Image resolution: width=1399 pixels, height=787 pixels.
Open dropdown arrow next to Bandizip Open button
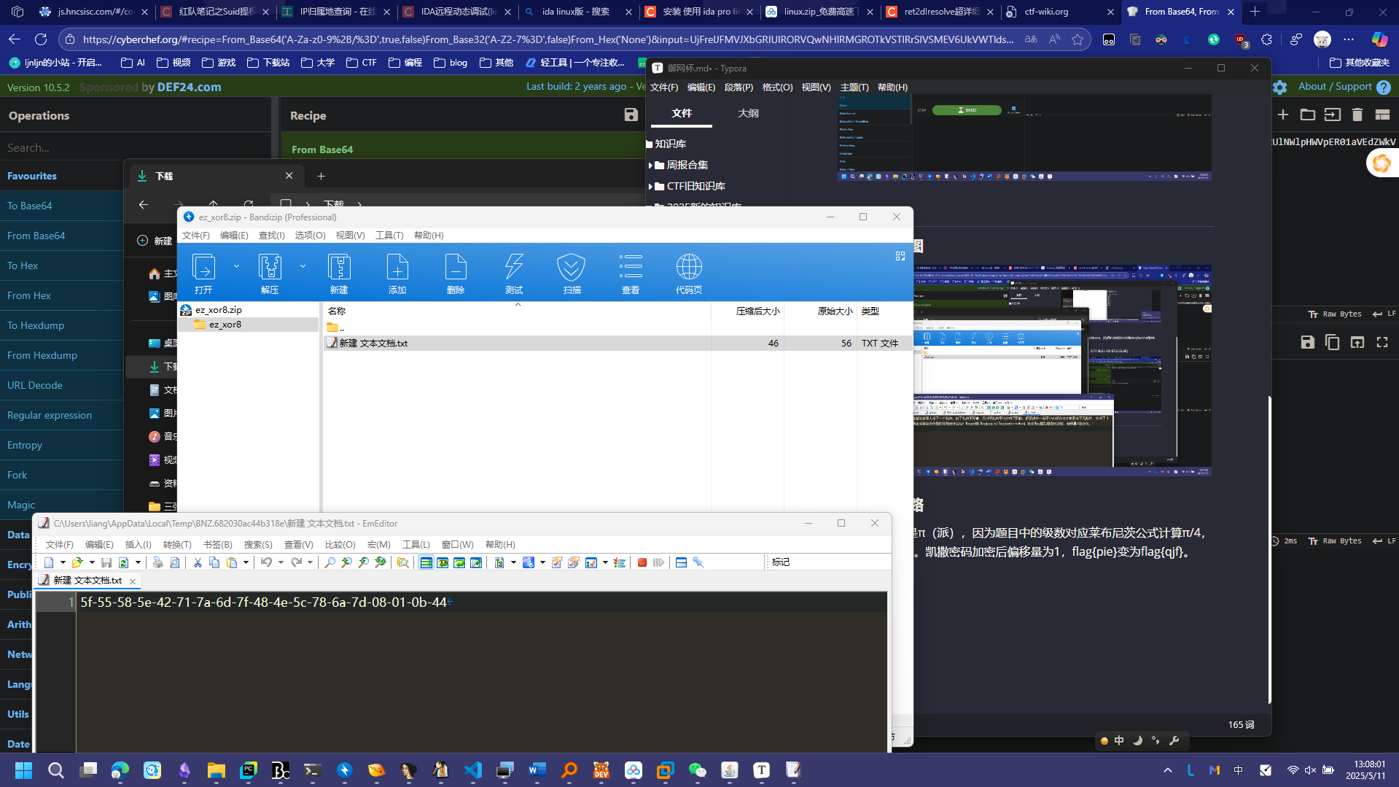pyautogui.click(x=236, y=266)
